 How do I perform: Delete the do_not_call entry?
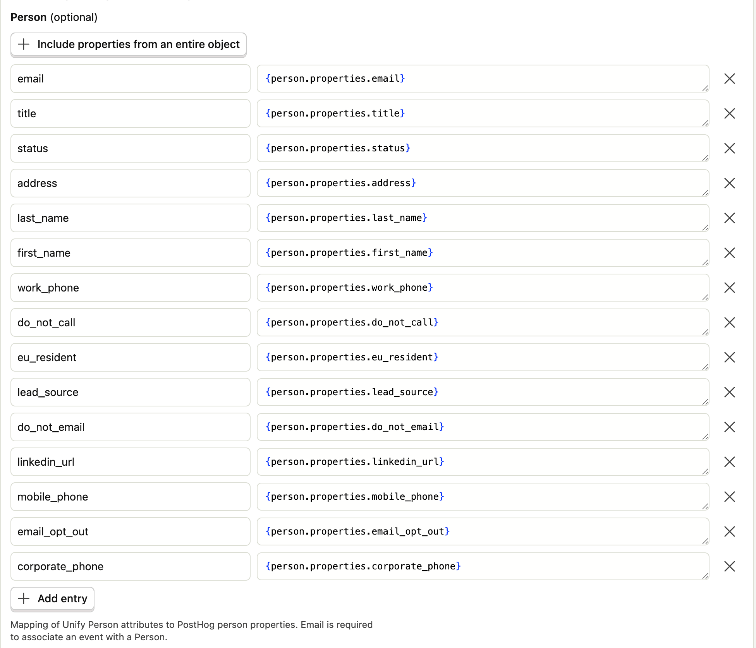click(x=730, y=322)
